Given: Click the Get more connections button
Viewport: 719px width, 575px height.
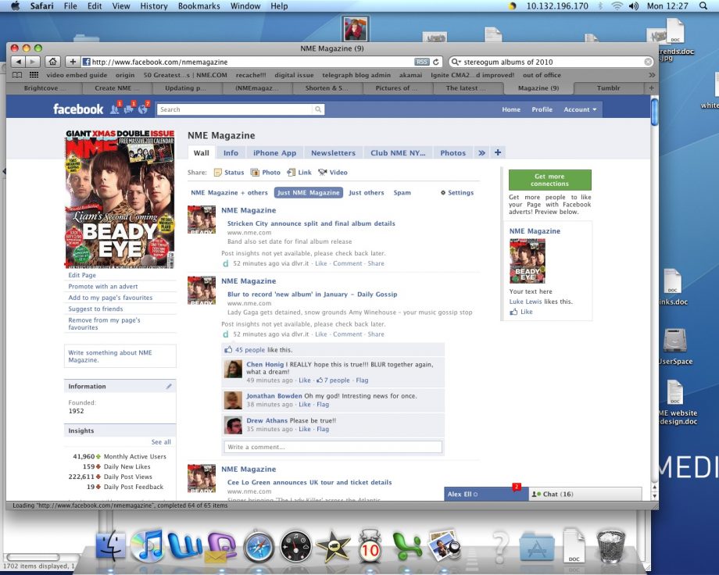Looking at the screenshot, I should pyautogui.click(x=549, y=180).
